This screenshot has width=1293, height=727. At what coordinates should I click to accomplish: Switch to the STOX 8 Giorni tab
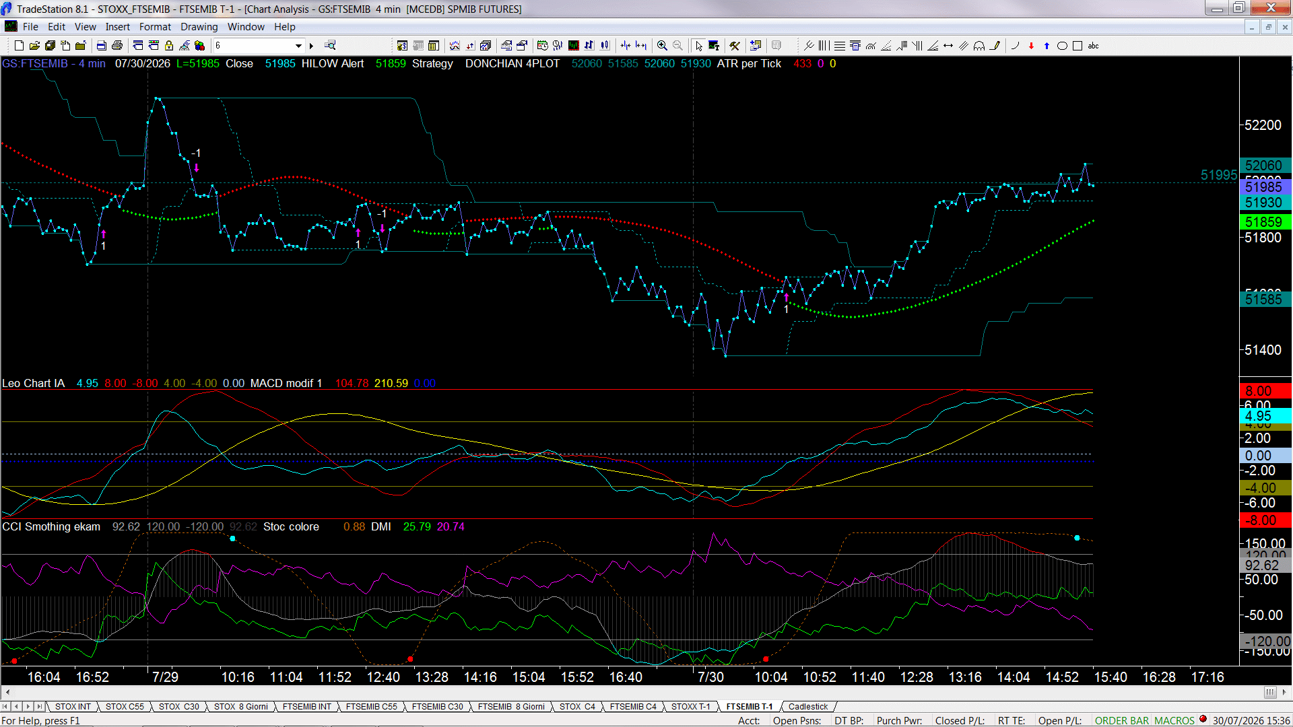click(x=241, y=707)
